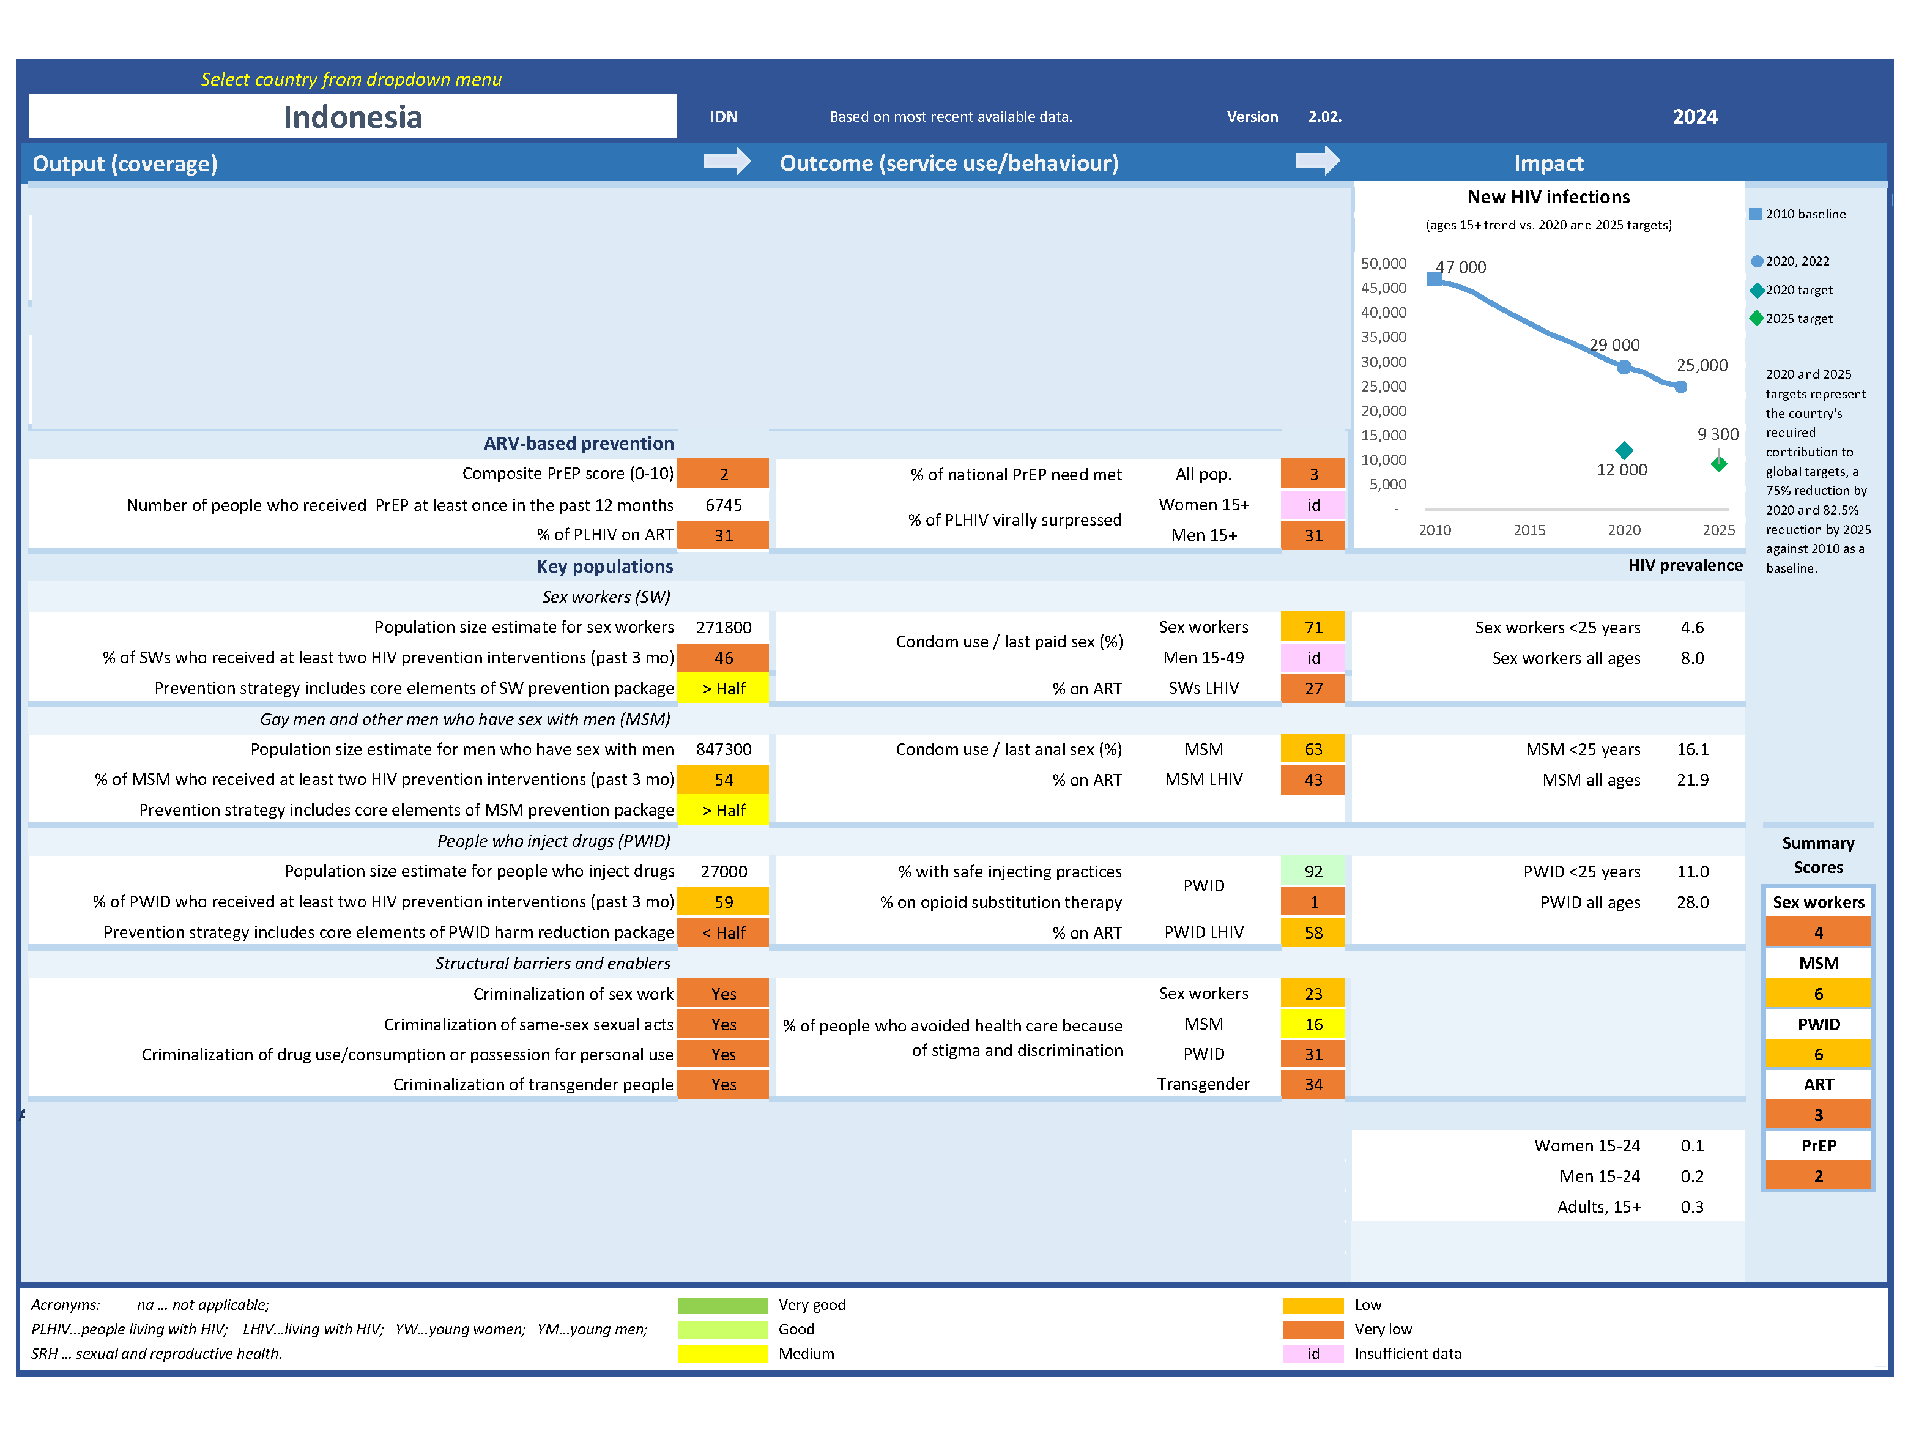Select MSM stigma avoidance value 16
1908x1431 pixels.
pyautogui.click(x=1313, y=1025)
